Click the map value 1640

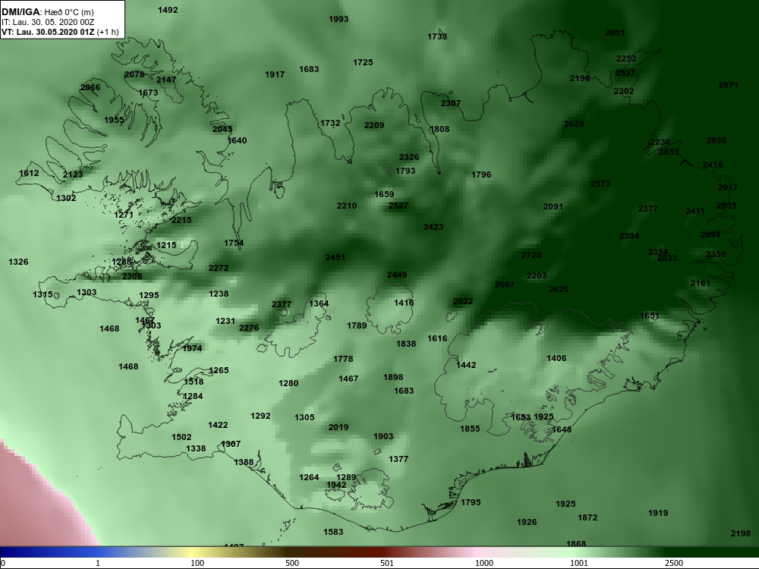pyautogui.click(x=237, y=141)
